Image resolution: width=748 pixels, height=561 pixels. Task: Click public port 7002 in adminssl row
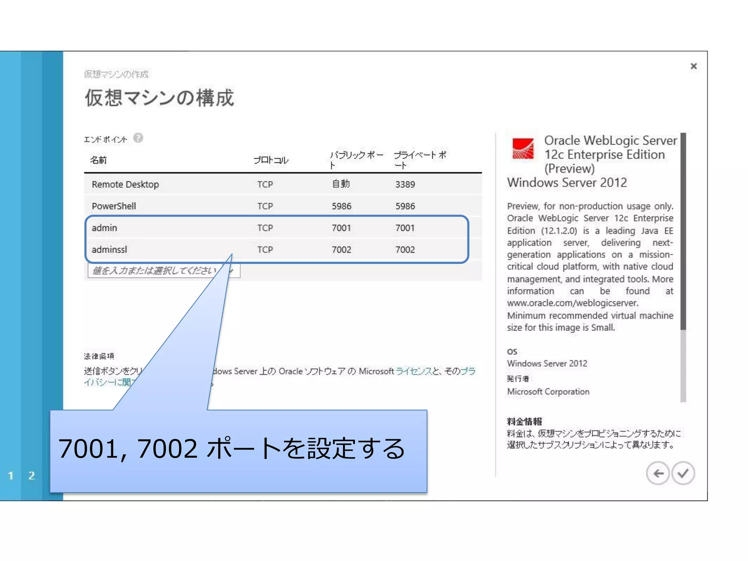pyautogui.click(x=341, y=249)
